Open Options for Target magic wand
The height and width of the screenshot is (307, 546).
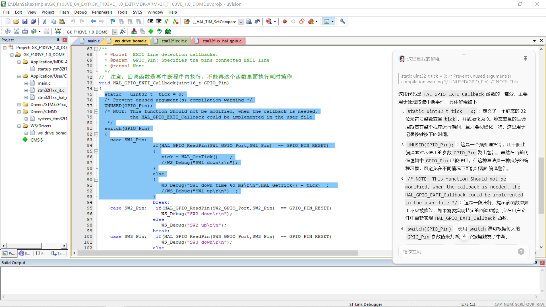pyautogui.click(x=123, y=31)
